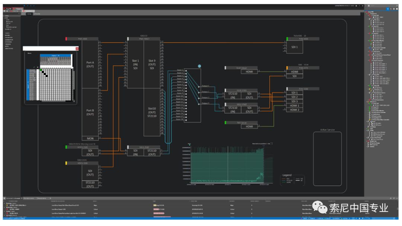
Task: Click the white status indicator of PVM-X300
Action: tap(287, 89)
